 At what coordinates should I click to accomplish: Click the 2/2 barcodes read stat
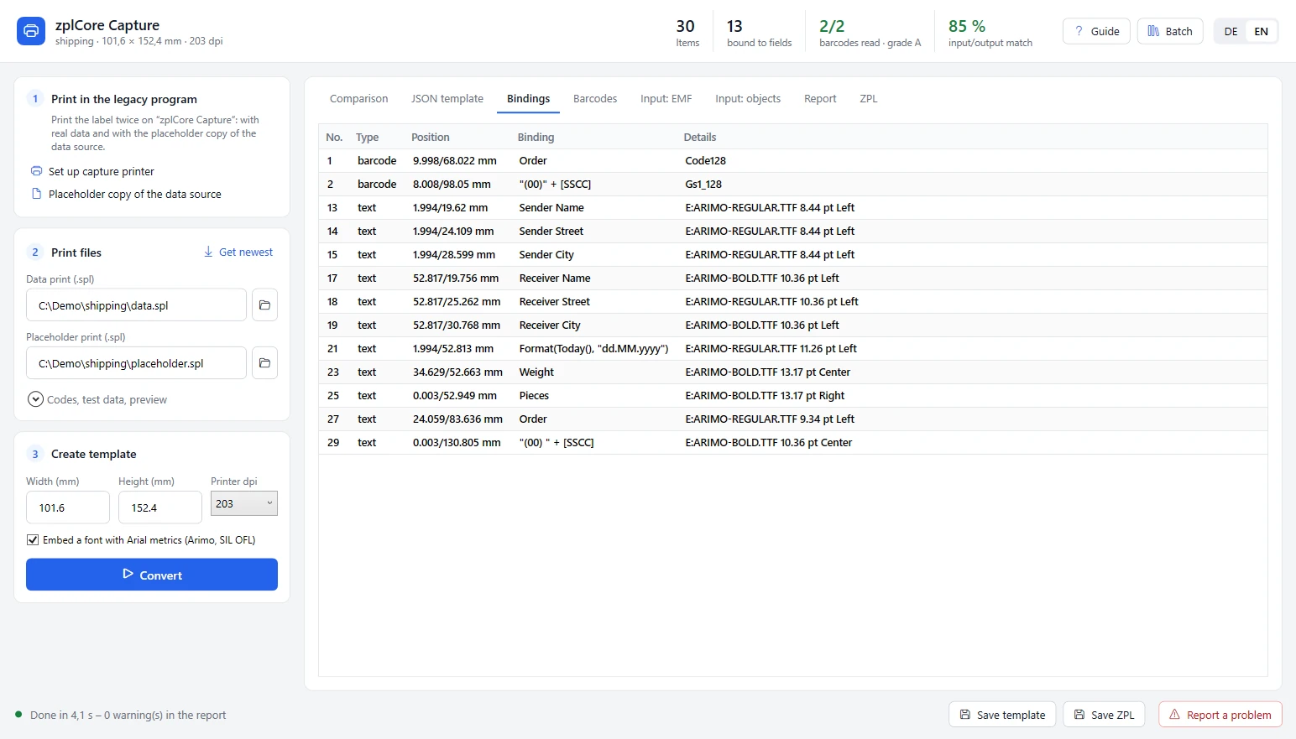click(870, 33)
